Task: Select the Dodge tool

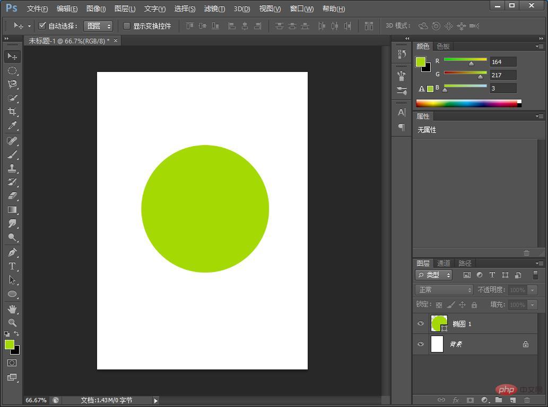Action: click(12, 238)
